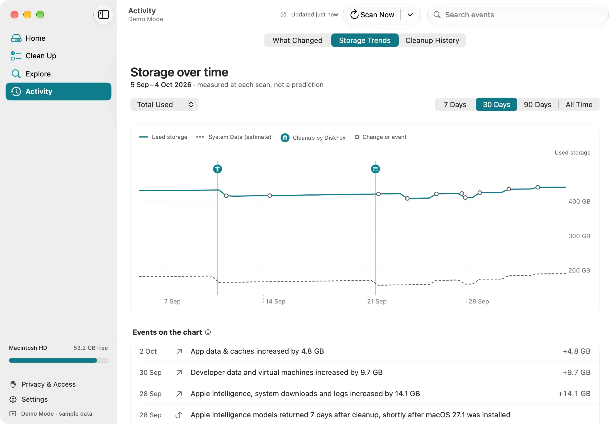Click the returned-arrow icon on Apple Intelligence models row
Screen dimensions: 613x424
179,415
